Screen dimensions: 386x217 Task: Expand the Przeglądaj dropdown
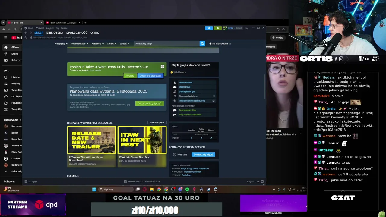tap(61, 44)
